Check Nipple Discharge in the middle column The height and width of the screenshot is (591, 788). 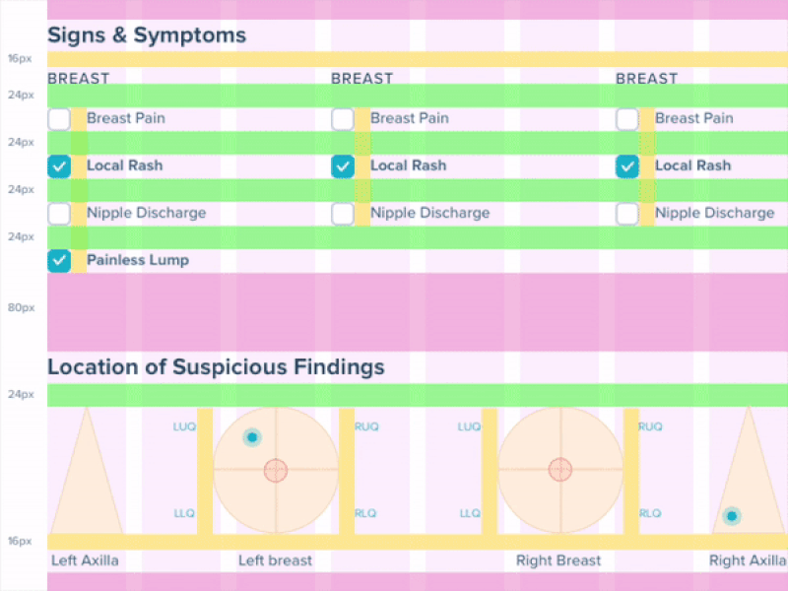(342, 213)
